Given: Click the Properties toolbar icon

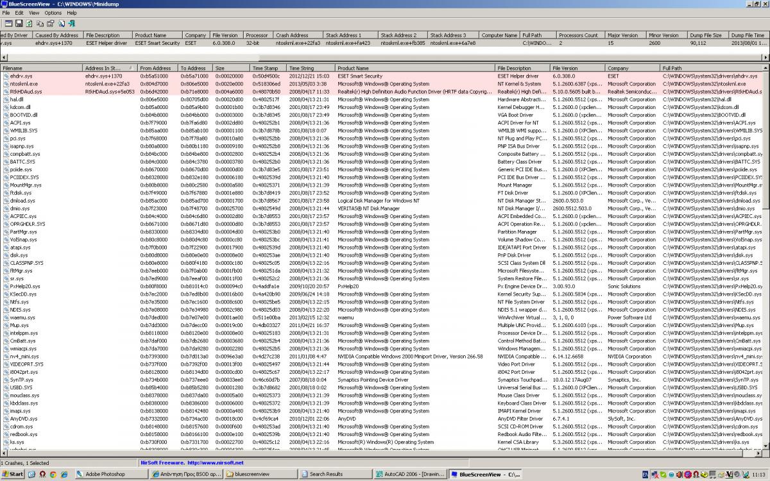Looking at the screenshot, I should pyautogui.click(x=50, y=23).
